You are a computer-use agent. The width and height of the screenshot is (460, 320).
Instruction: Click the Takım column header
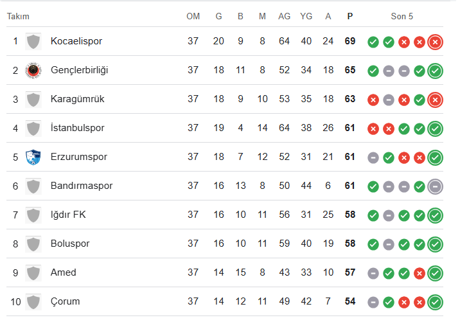pyautogui.click(x=18, y=17)
